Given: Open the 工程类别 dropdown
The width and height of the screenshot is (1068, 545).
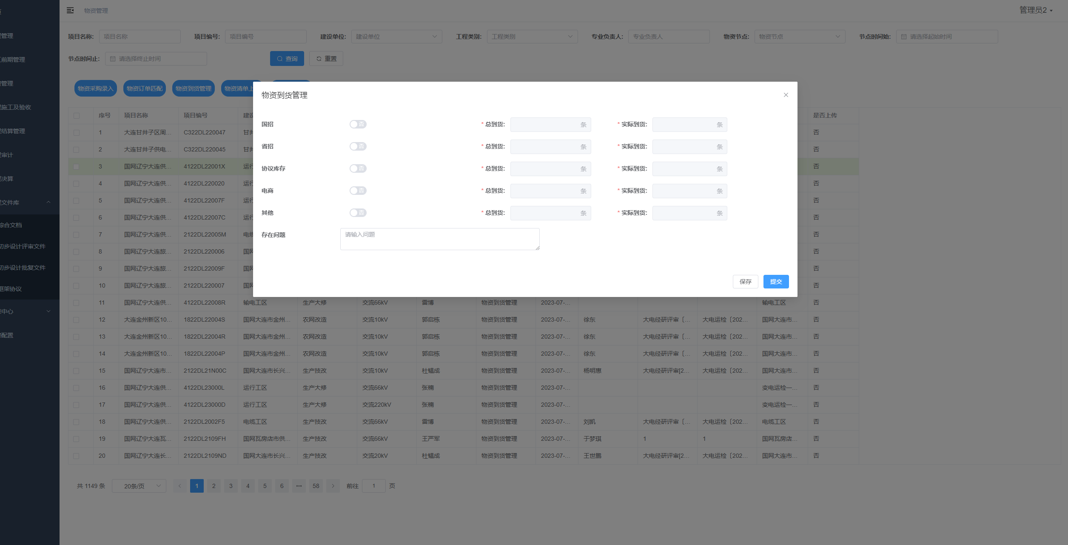Looking at the screenshot, I should 533,37.
